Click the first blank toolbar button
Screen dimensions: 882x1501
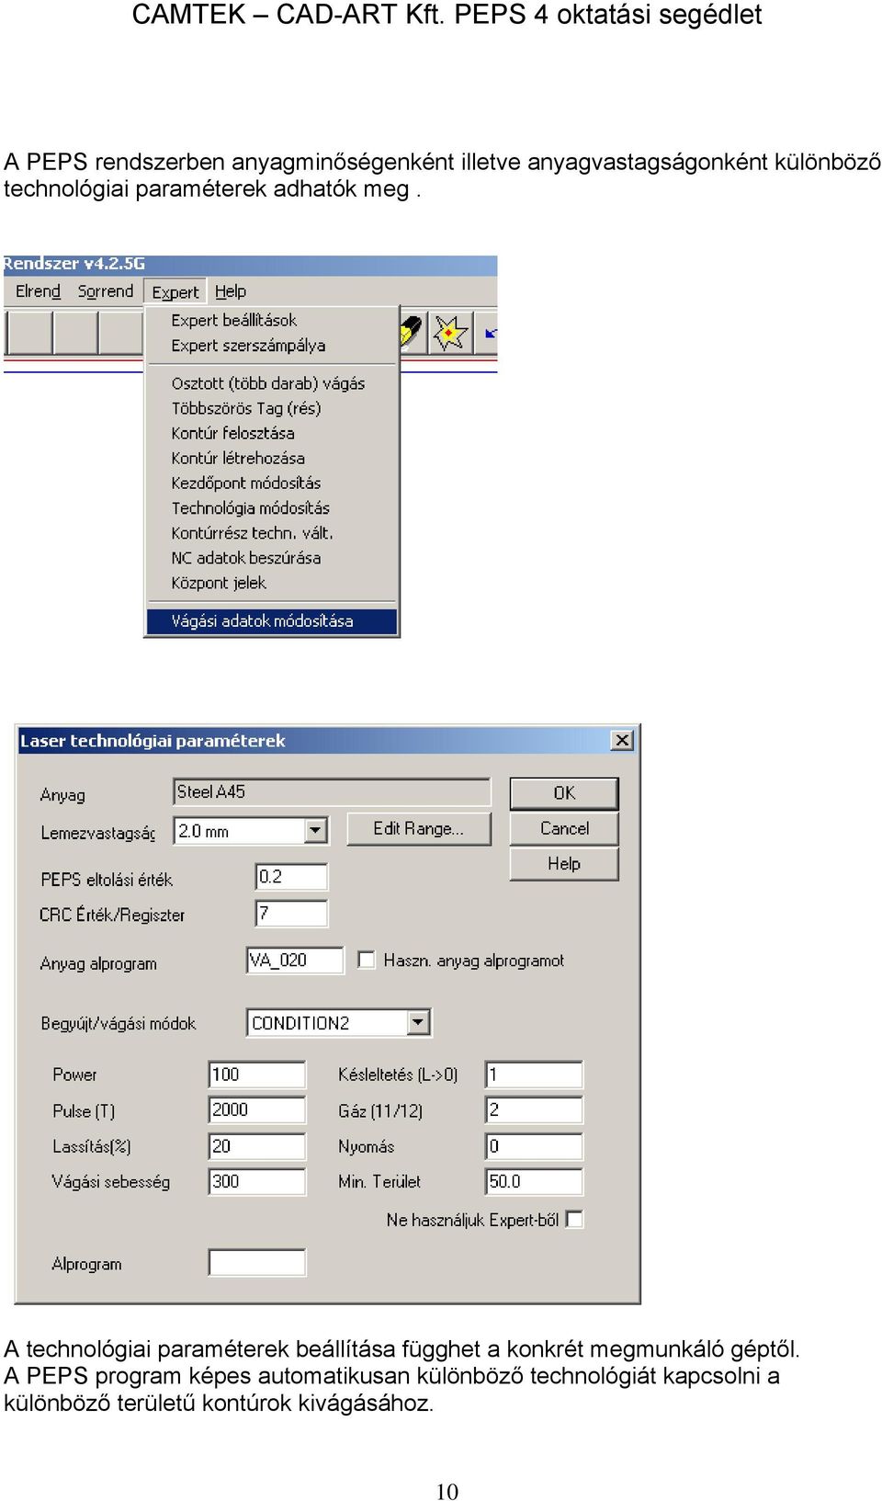pos(28,333)
